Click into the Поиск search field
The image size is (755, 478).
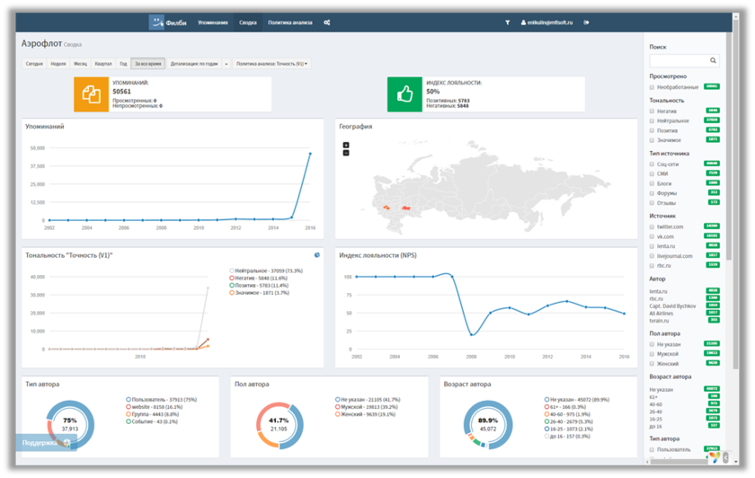click(678, 60)
